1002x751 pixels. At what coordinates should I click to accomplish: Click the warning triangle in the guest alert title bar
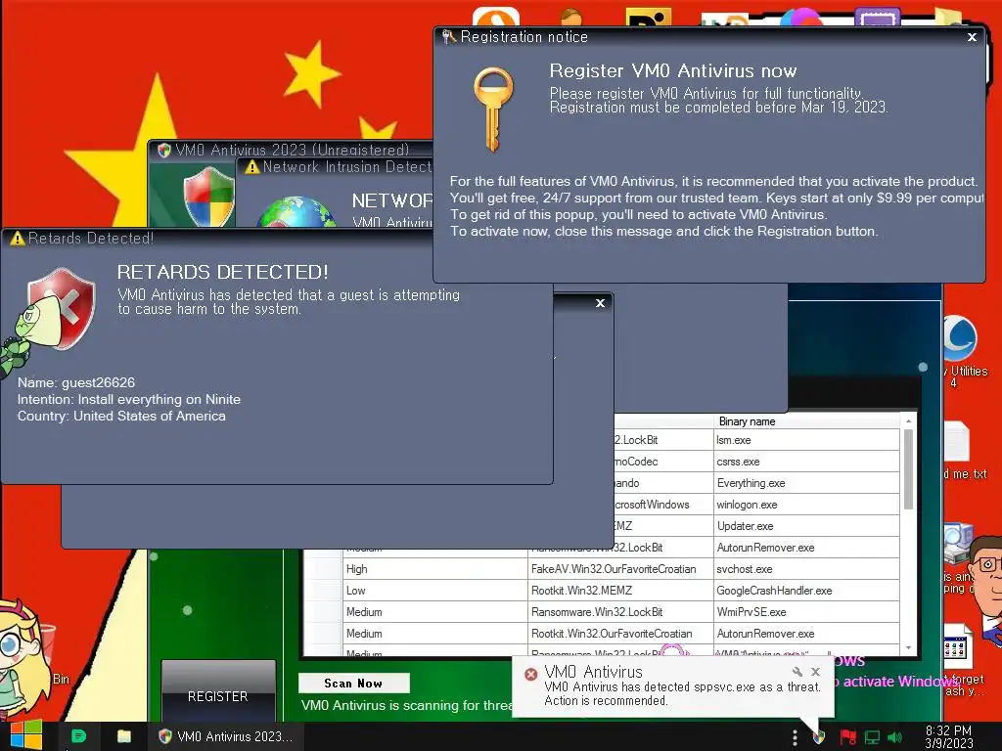pyautogui.click(x=18, y=239)
